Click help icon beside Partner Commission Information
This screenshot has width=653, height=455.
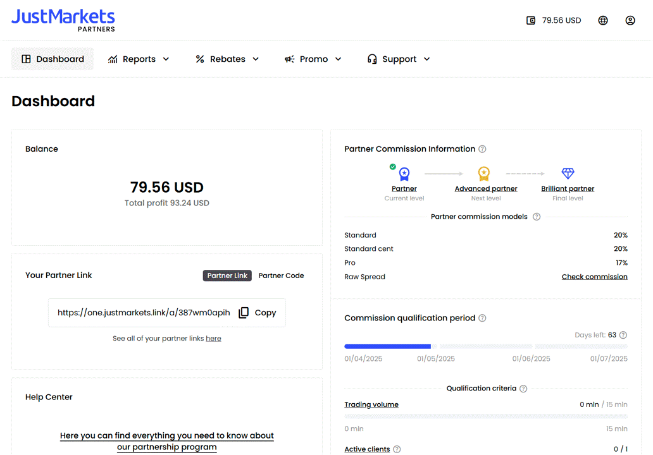(482, 149)
